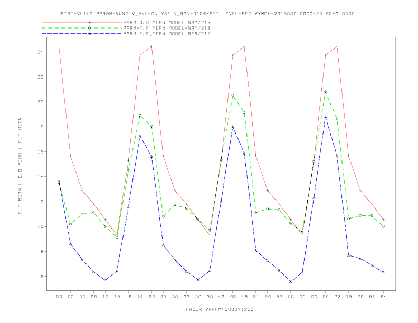Click y-axis tick label 12

coord(41,202)
